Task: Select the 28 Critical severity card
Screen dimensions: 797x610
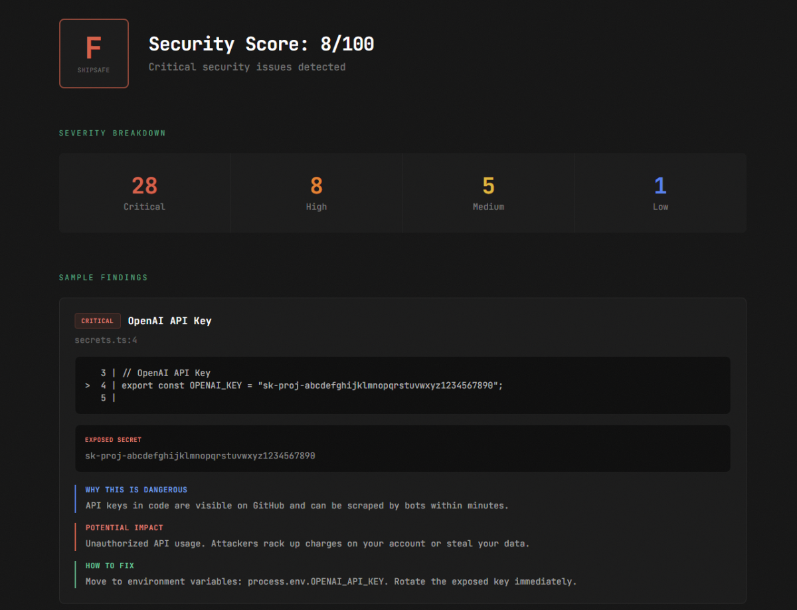Action: coord(144,193)
